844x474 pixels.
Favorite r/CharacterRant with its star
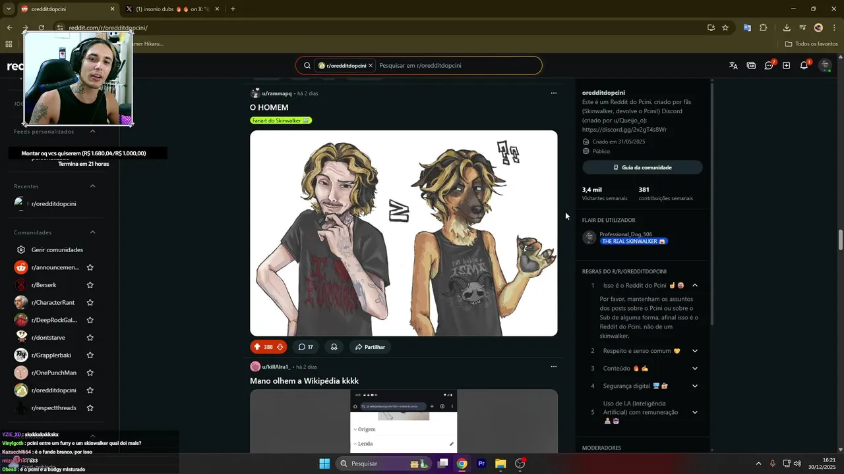90,303
